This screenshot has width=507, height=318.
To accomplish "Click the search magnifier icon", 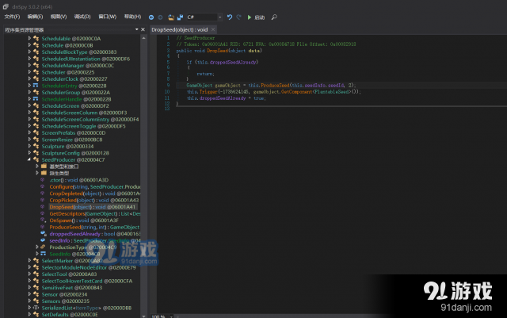I will [x=274, y=17].
